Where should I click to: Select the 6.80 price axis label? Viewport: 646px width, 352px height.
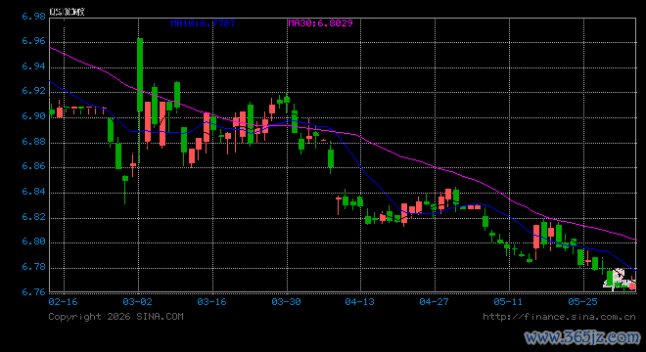(x=34, y=242)
